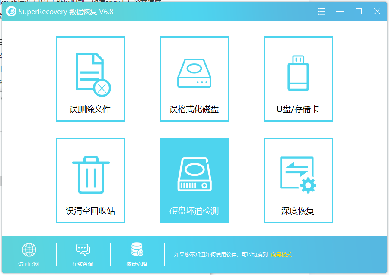Image resolution: width=389 pixels, height=275 pixels.
Task: Click the title text SuperRecovery 数据恢复 V6.8
Action: [66, 12]
